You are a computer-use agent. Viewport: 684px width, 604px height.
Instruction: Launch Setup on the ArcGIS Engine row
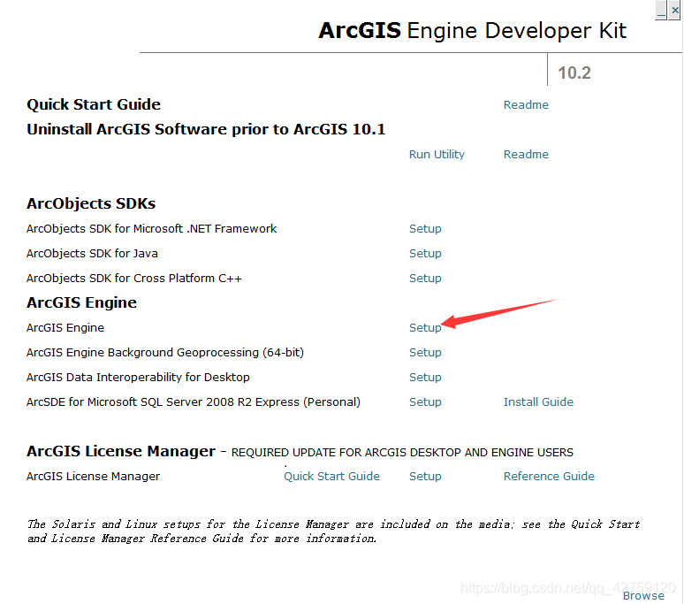(425, 328)
